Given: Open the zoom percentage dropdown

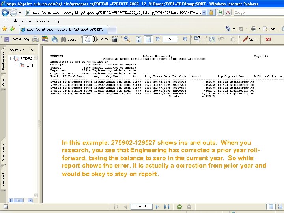Looking at the screenshot, I should [x=178, y=39].
